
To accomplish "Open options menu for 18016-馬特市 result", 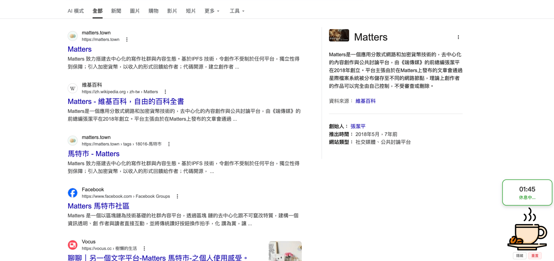I will [169, 144].
